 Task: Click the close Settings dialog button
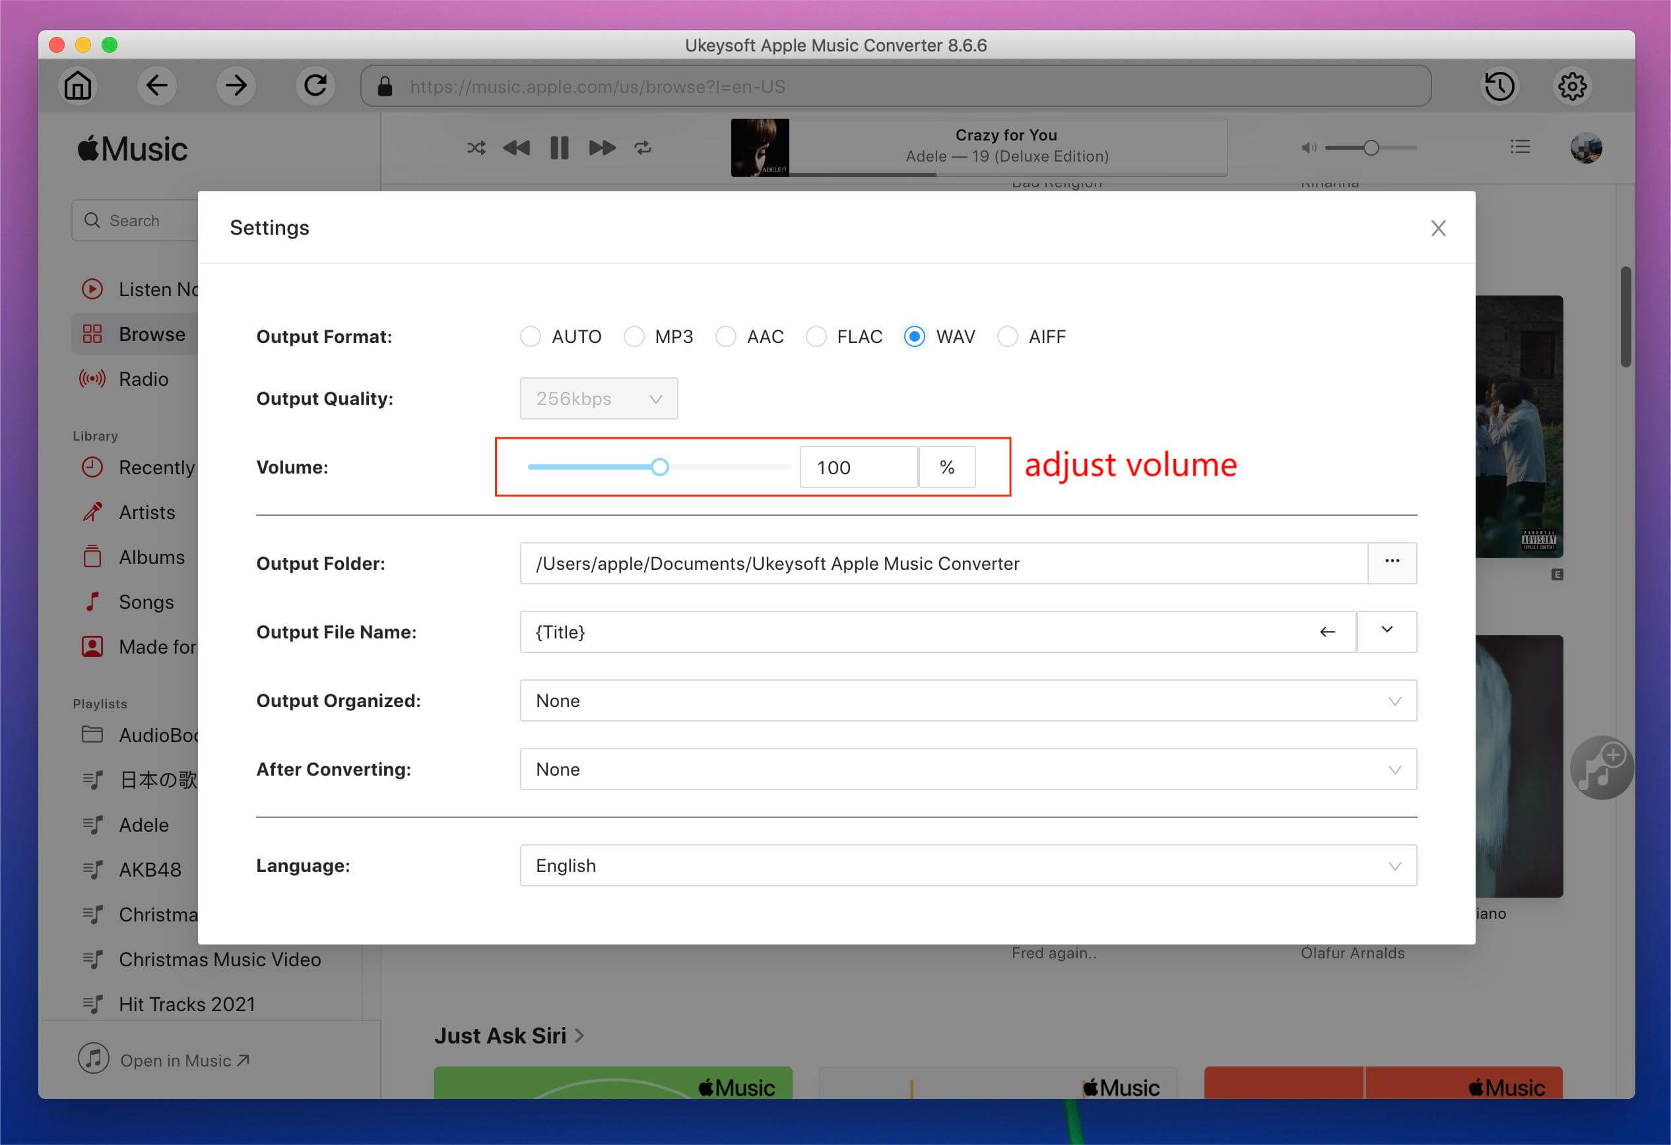pyautogui.click(x=1439, y=228)
